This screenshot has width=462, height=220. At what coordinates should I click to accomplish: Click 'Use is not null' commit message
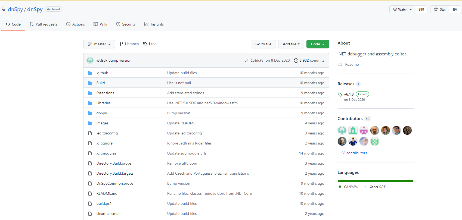[x=179, y=83]
